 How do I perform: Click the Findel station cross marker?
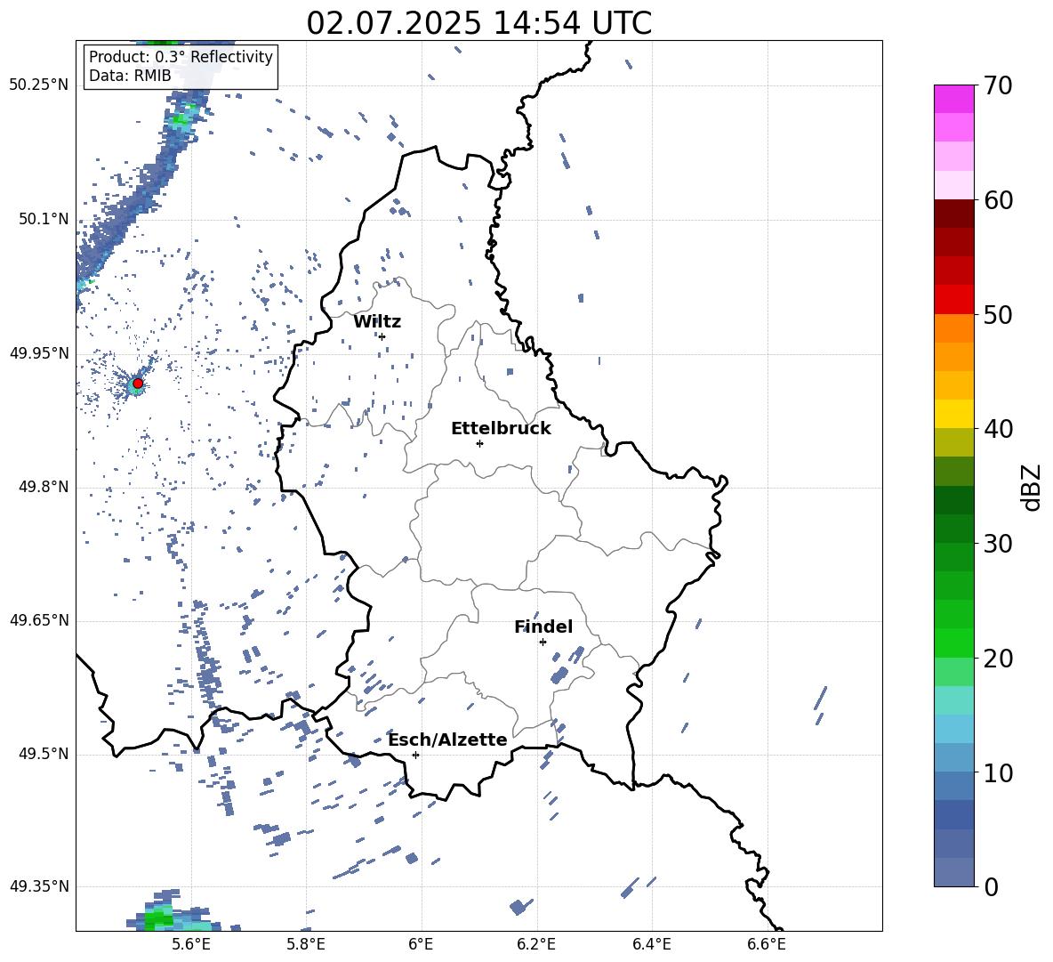click(543, 643)
